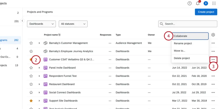Click the Create project button
Screen dimensions: 219x109
click(206, 12)
